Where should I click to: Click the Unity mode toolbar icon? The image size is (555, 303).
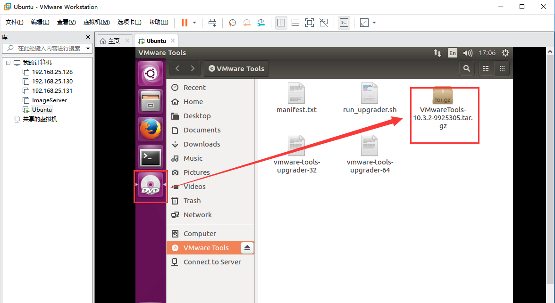[324, 23]
